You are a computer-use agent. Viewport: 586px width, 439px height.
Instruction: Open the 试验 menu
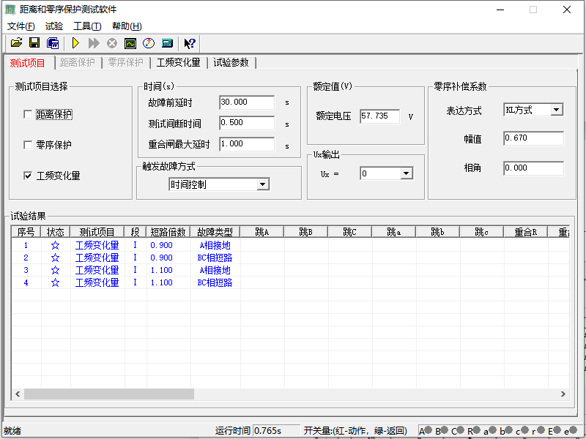(54, 26)
